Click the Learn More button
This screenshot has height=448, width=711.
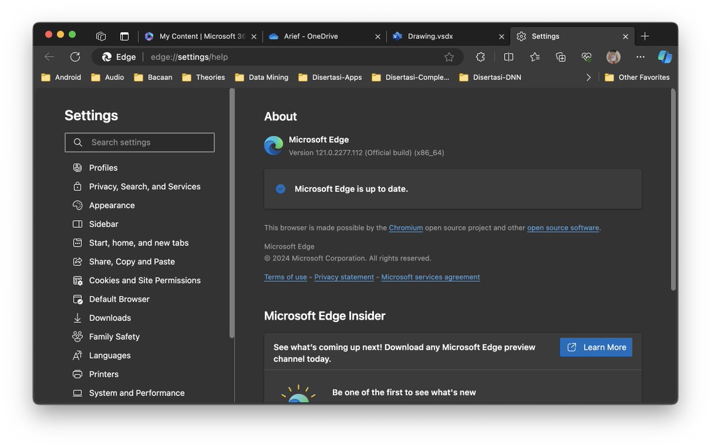tap(596, 347)
